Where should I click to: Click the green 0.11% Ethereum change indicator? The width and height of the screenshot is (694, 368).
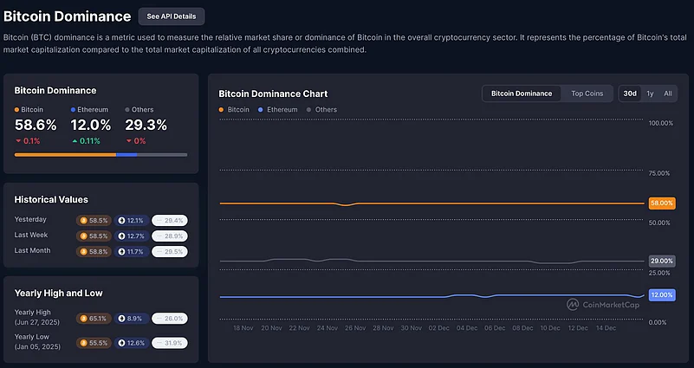click(86, 141)
